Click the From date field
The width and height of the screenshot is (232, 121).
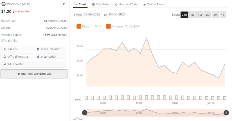click(91, 15)
